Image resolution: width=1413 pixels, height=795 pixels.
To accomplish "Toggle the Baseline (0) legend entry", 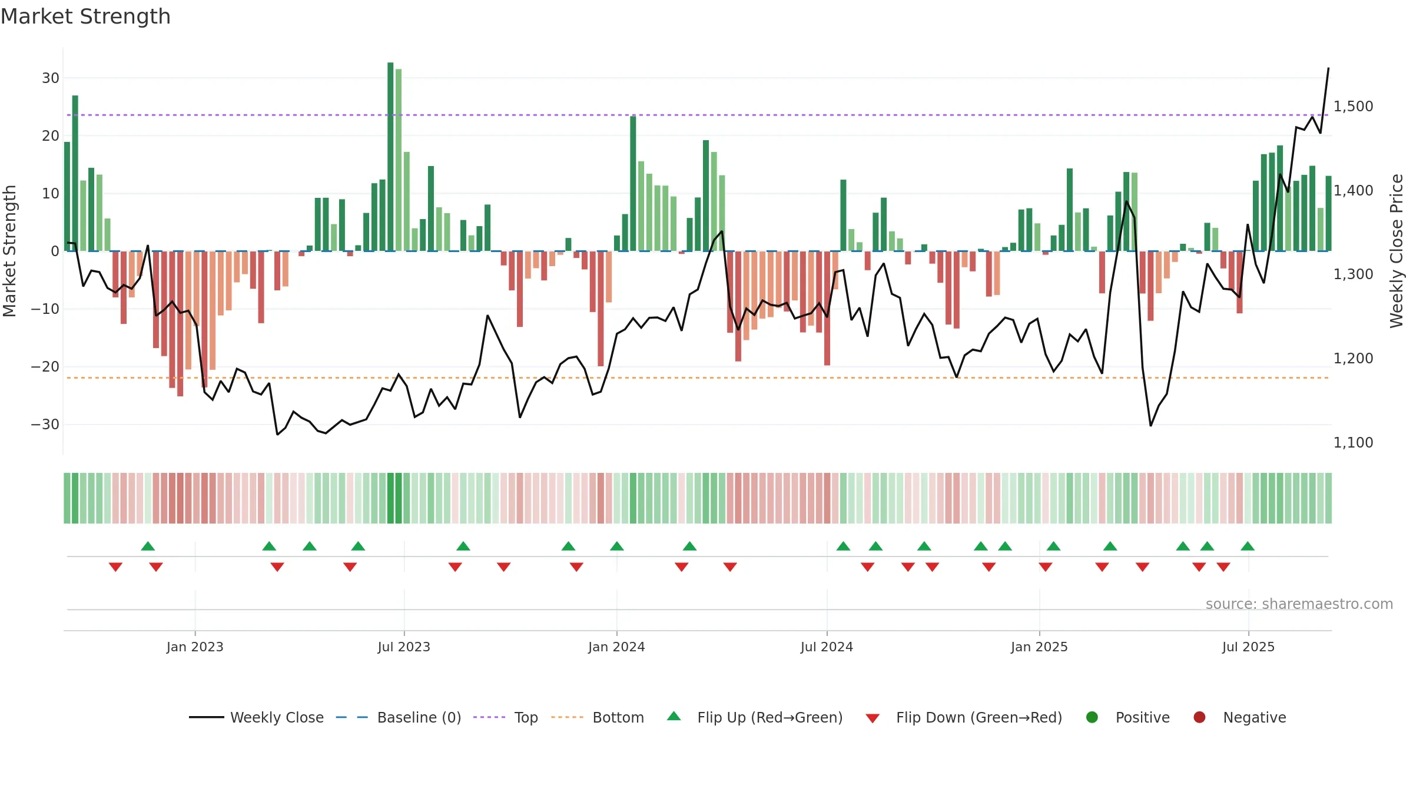I will pyautogui.click(x=399, y=717).
